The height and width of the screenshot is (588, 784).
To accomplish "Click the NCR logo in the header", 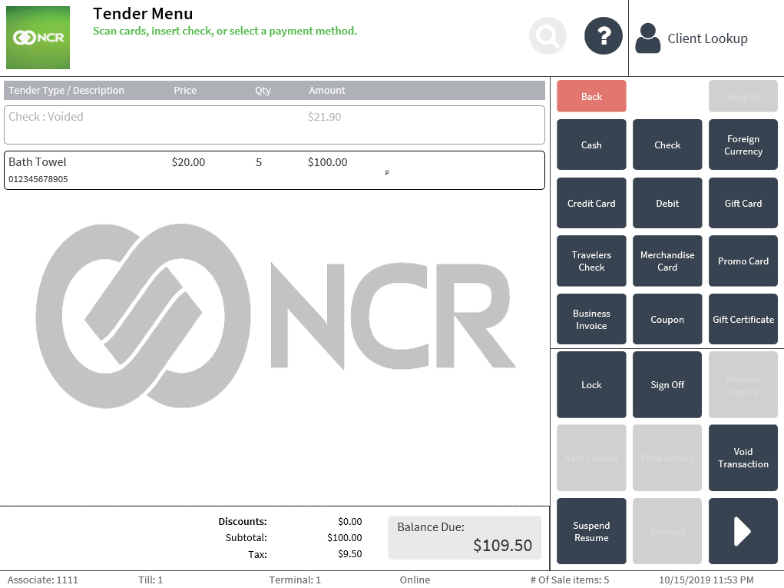I will [38, 38].
